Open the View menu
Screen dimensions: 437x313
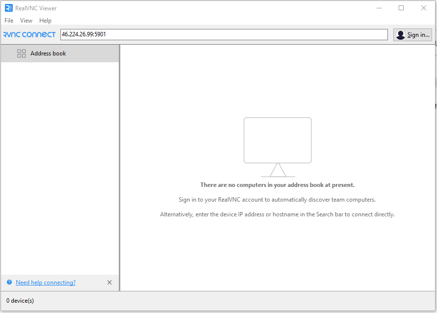(x=26, y=21)
